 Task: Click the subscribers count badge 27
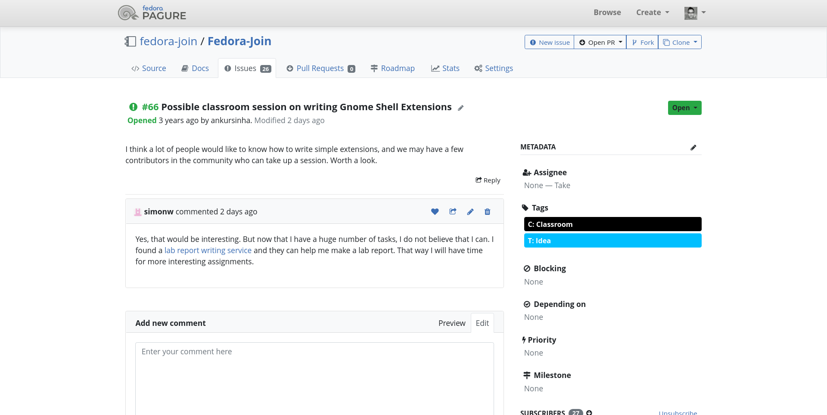point(576,412)
